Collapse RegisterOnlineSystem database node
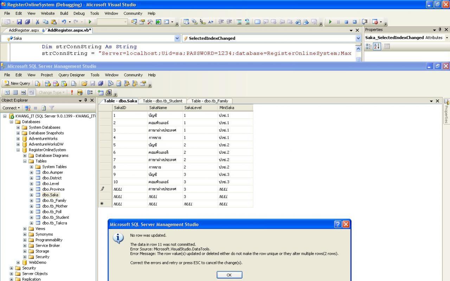The image size is (450, 281). tap(18, 150)
